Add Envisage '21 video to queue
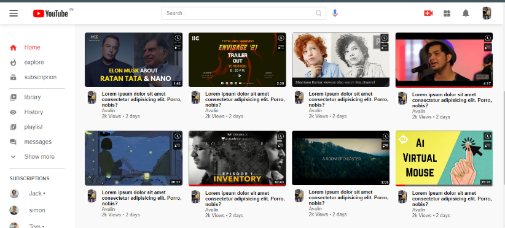 click(281, 47)
